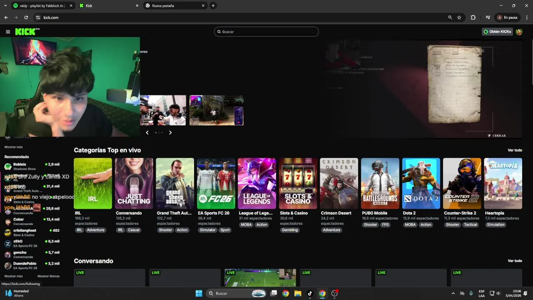Open the IRL category card
533x300 pixels.
point(93,183)
